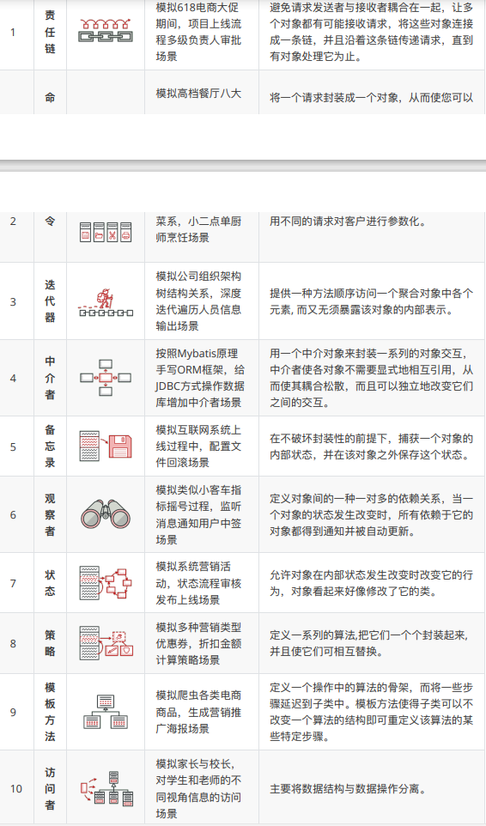Click the 模拟家长与校长 scenario text
Viewport: 486px width, 826px height.
tap(198, 788)
